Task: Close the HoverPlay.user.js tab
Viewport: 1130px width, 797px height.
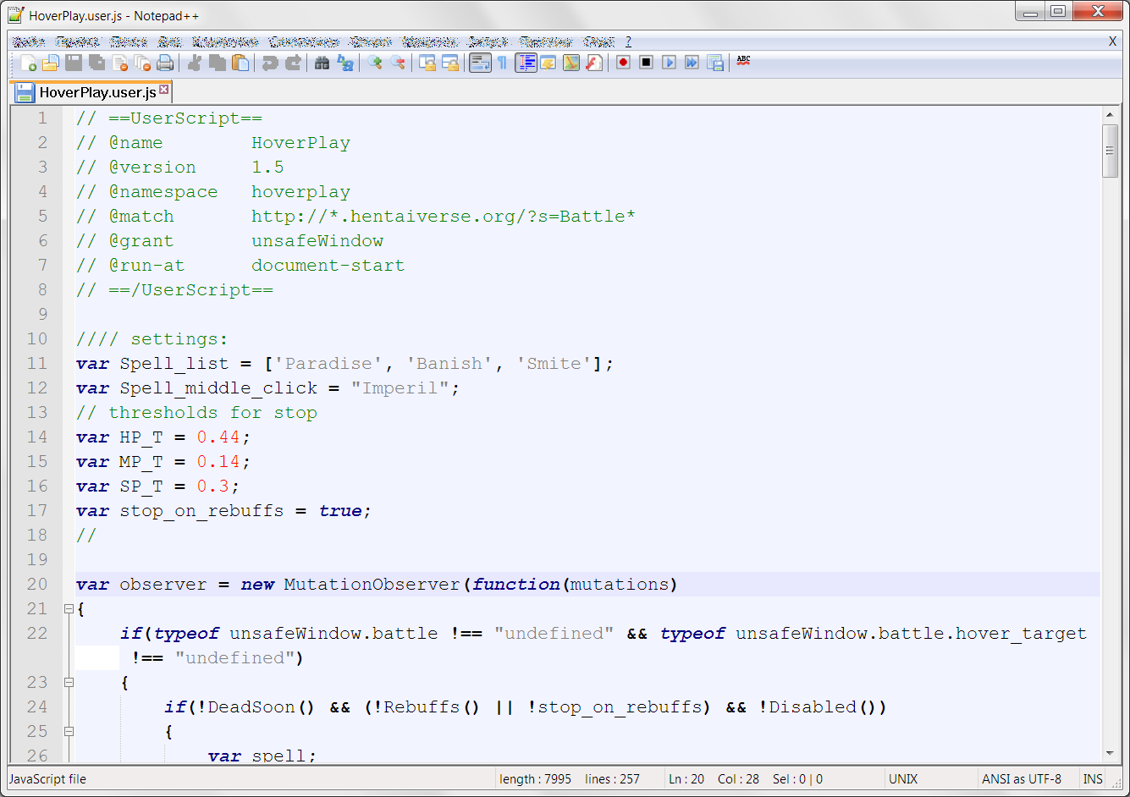Action: [x=164, y=90]
